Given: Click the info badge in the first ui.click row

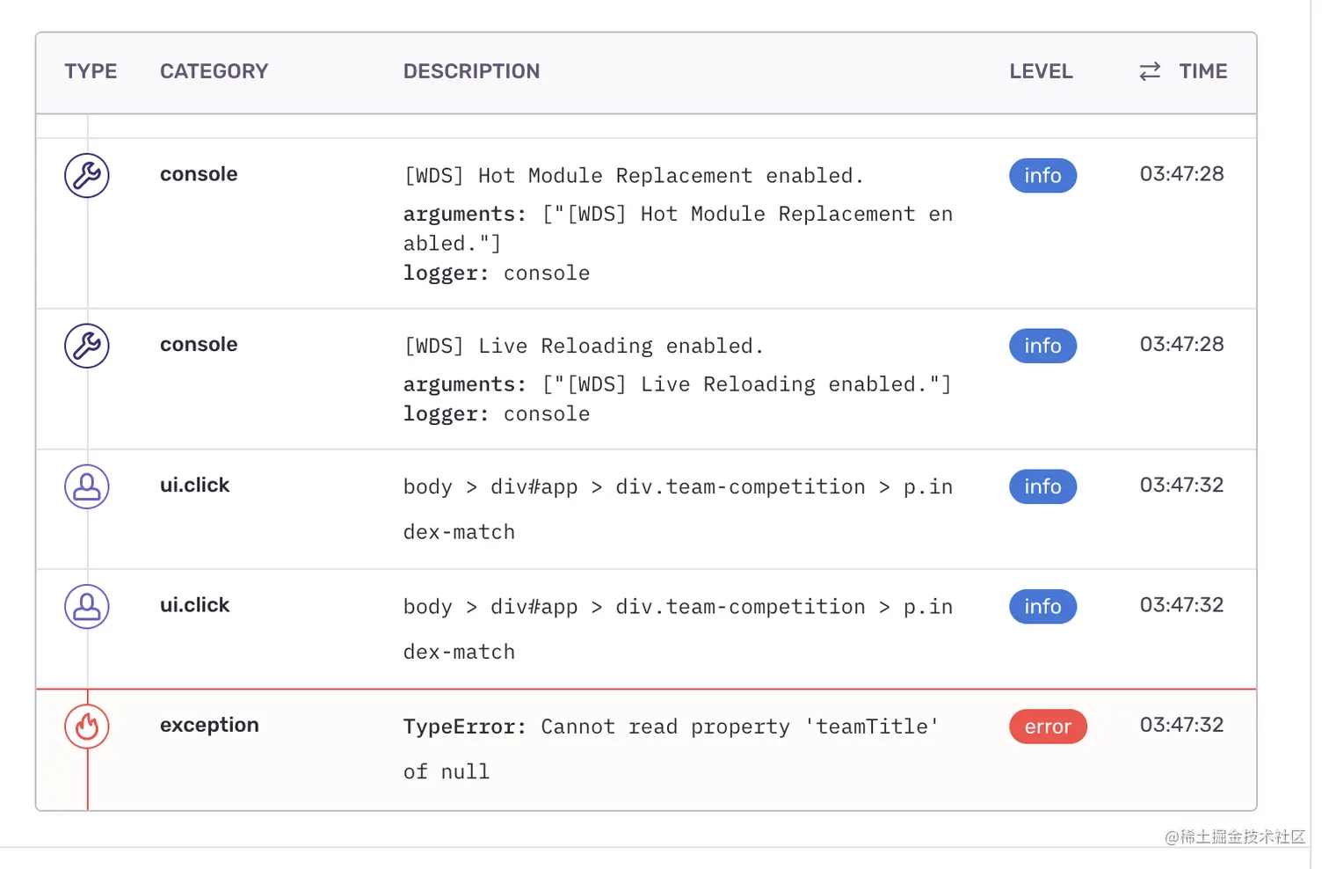Looking at the screenshot, I should 1042,486.
